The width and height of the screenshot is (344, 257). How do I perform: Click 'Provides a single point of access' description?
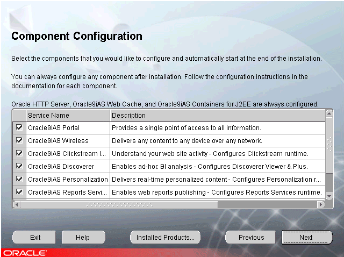tap(218, 128)
